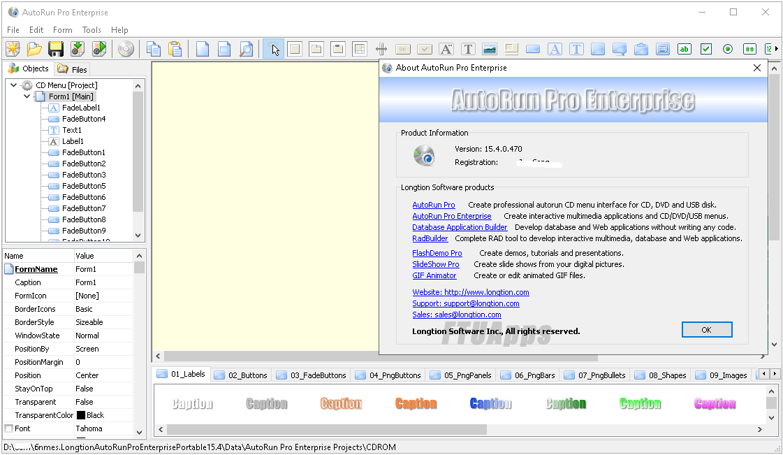This screenshot has height=455, width=783.
Task: Pick the magenta Caption label style
Action: (715, 403)
